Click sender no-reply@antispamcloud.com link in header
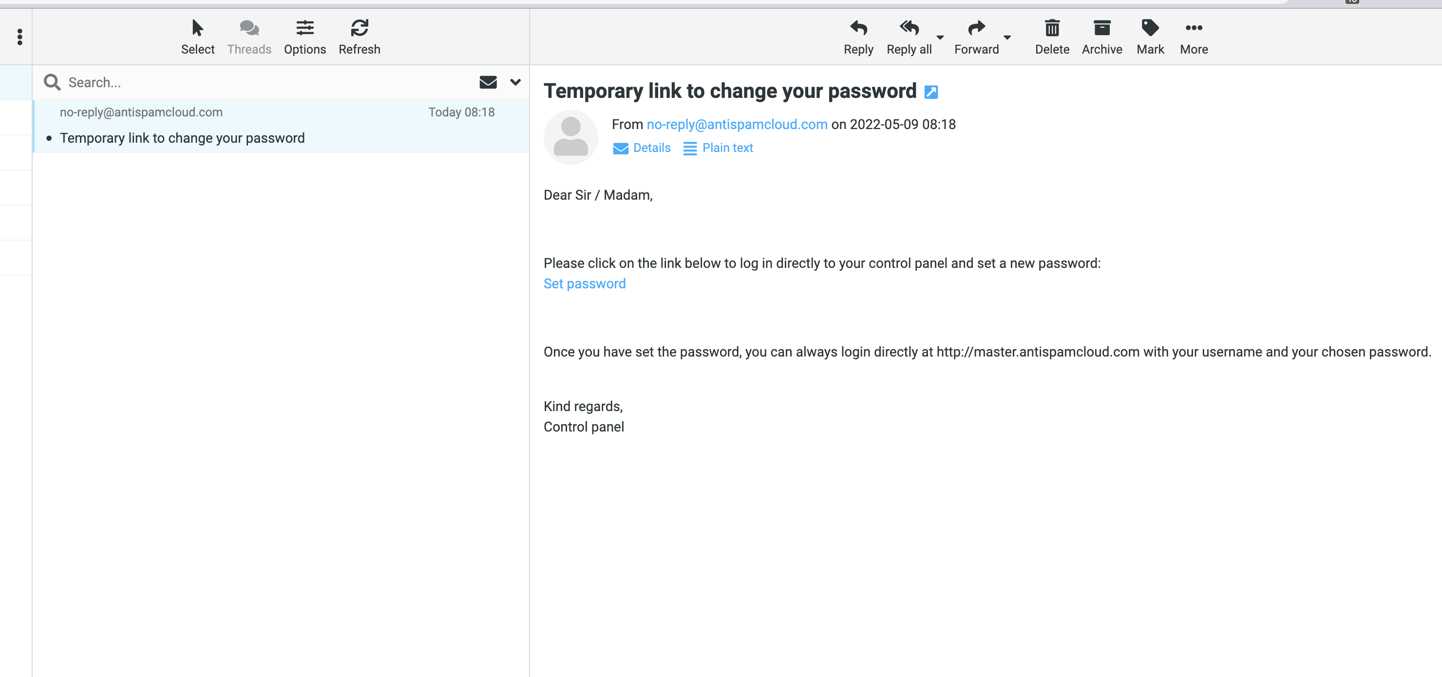 737,124
